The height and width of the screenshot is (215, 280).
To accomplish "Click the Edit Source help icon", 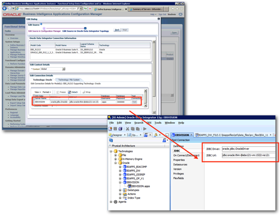I will coord(41,24).
